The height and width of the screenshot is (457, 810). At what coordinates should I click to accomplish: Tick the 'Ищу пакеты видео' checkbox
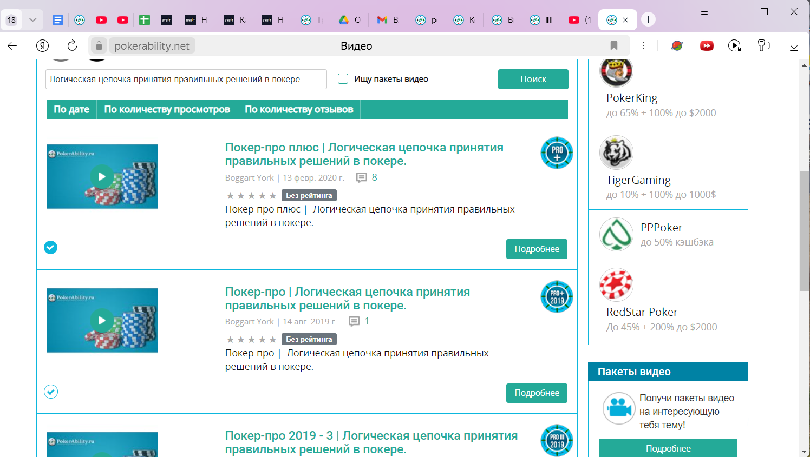coord(343,79)
